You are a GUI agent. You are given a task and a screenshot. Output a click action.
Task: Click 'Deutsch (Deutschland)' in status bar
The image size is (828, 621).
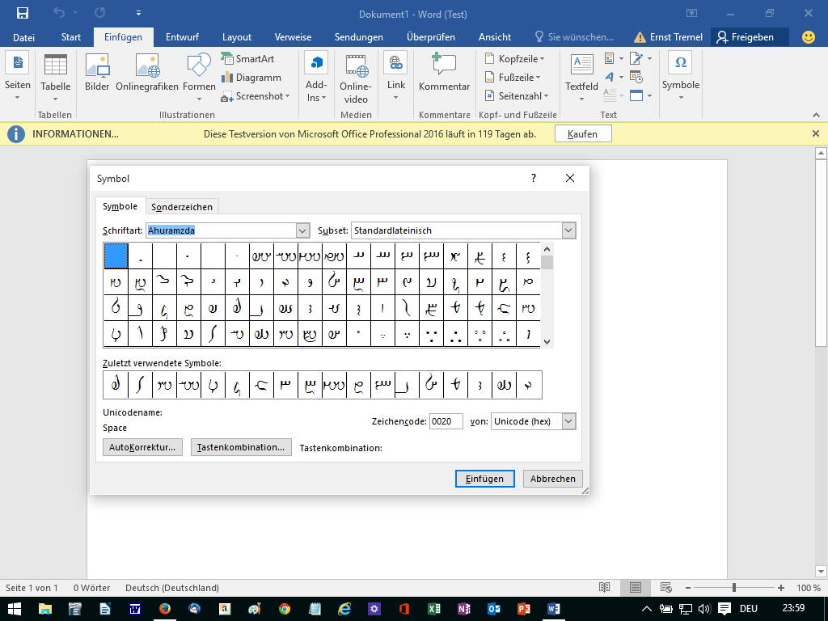click(x=172, y=588)
